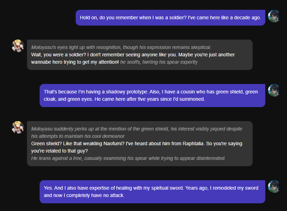Select the "Hold on, do you remember" message bubble

coord(170,17)
